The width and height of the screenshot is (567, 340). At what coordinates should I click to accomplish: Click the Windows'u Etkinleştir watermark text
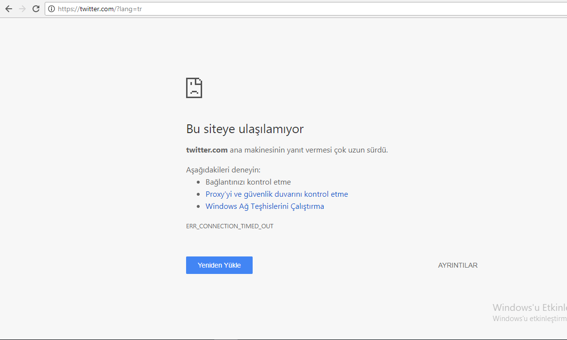[530, 307]
